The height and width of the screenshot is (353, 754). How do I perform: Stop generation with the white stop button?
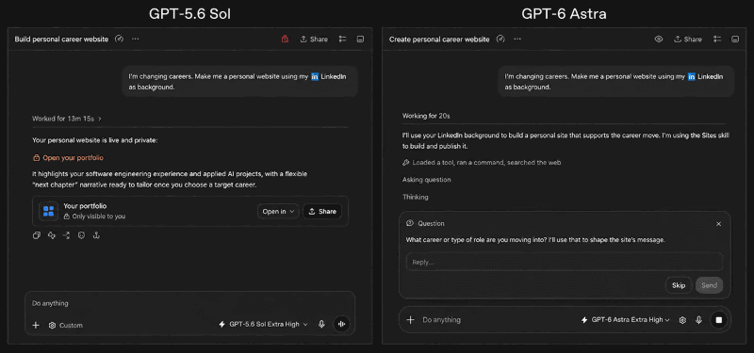pos(719,320)
